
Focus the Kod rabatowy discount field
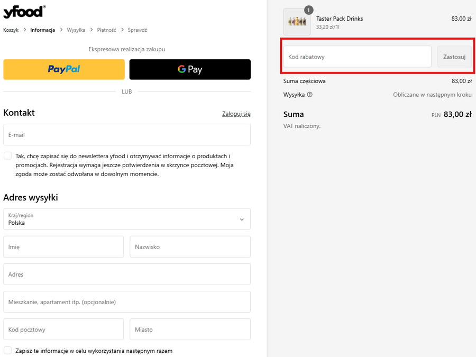click(357, 57)
